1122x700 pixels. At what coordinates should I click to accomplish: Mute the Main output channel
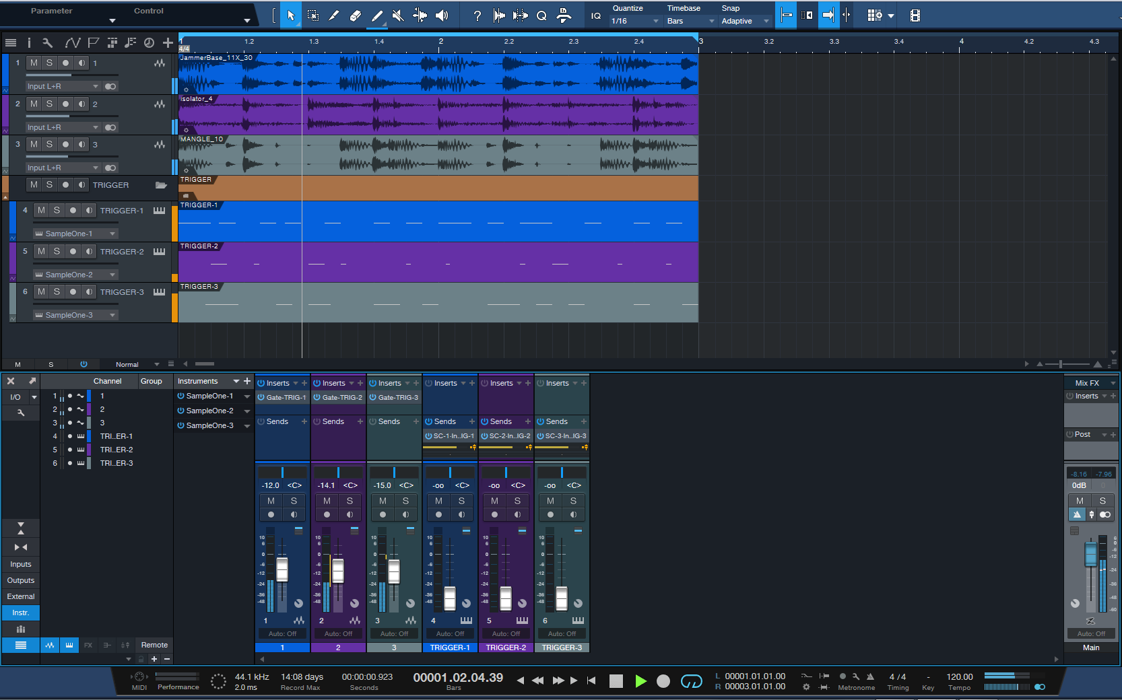pos(1080,501)
